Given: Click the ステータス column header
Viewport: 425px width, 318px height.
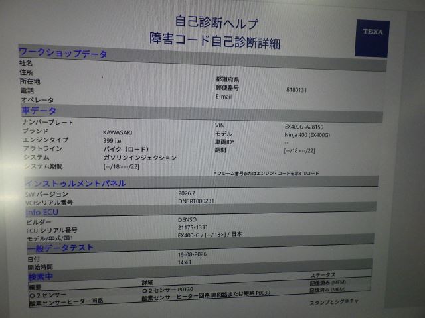Looking at the screenshot, I should [323, 276].
